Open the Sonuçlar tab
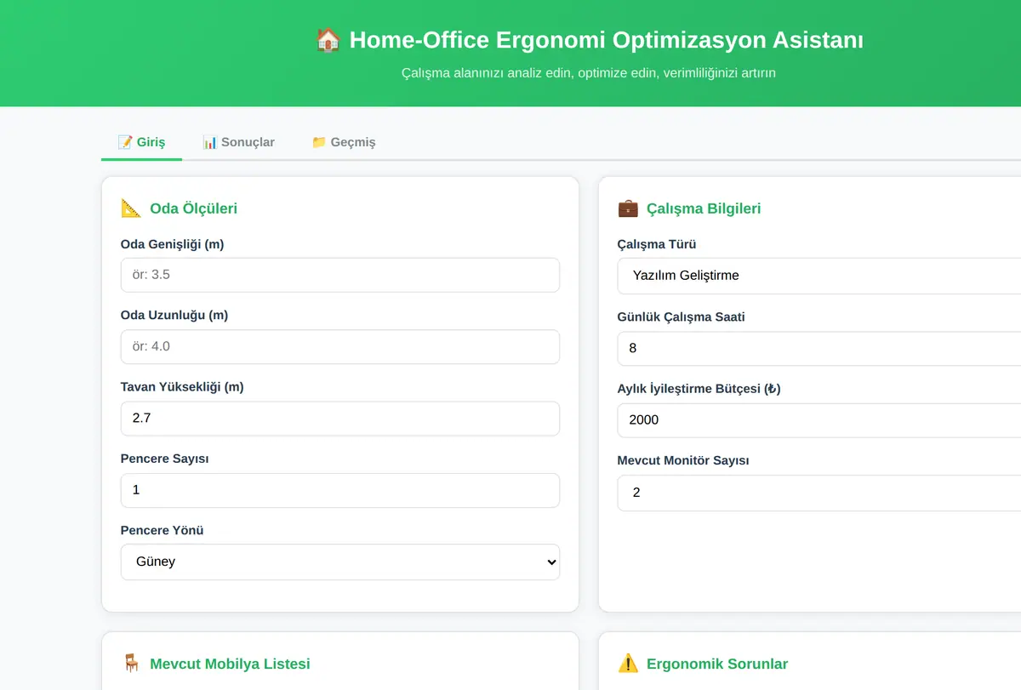 238,142
